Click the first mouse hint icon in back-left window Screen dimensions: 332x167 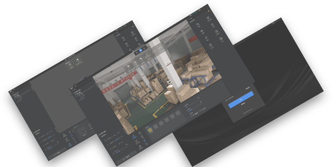[x=71, y=65]
